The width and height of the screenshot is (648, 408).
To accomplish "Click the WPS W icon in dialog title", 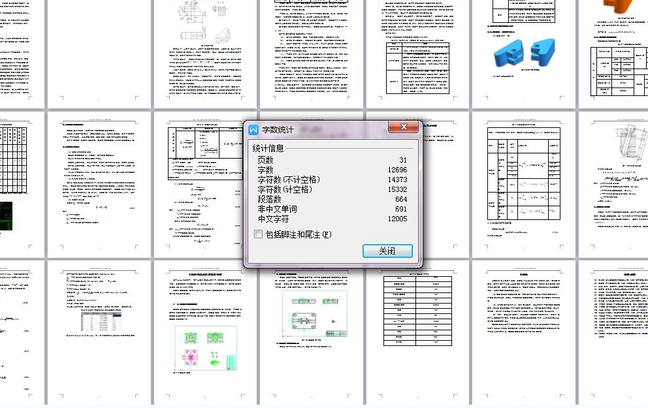I will 253,130.
